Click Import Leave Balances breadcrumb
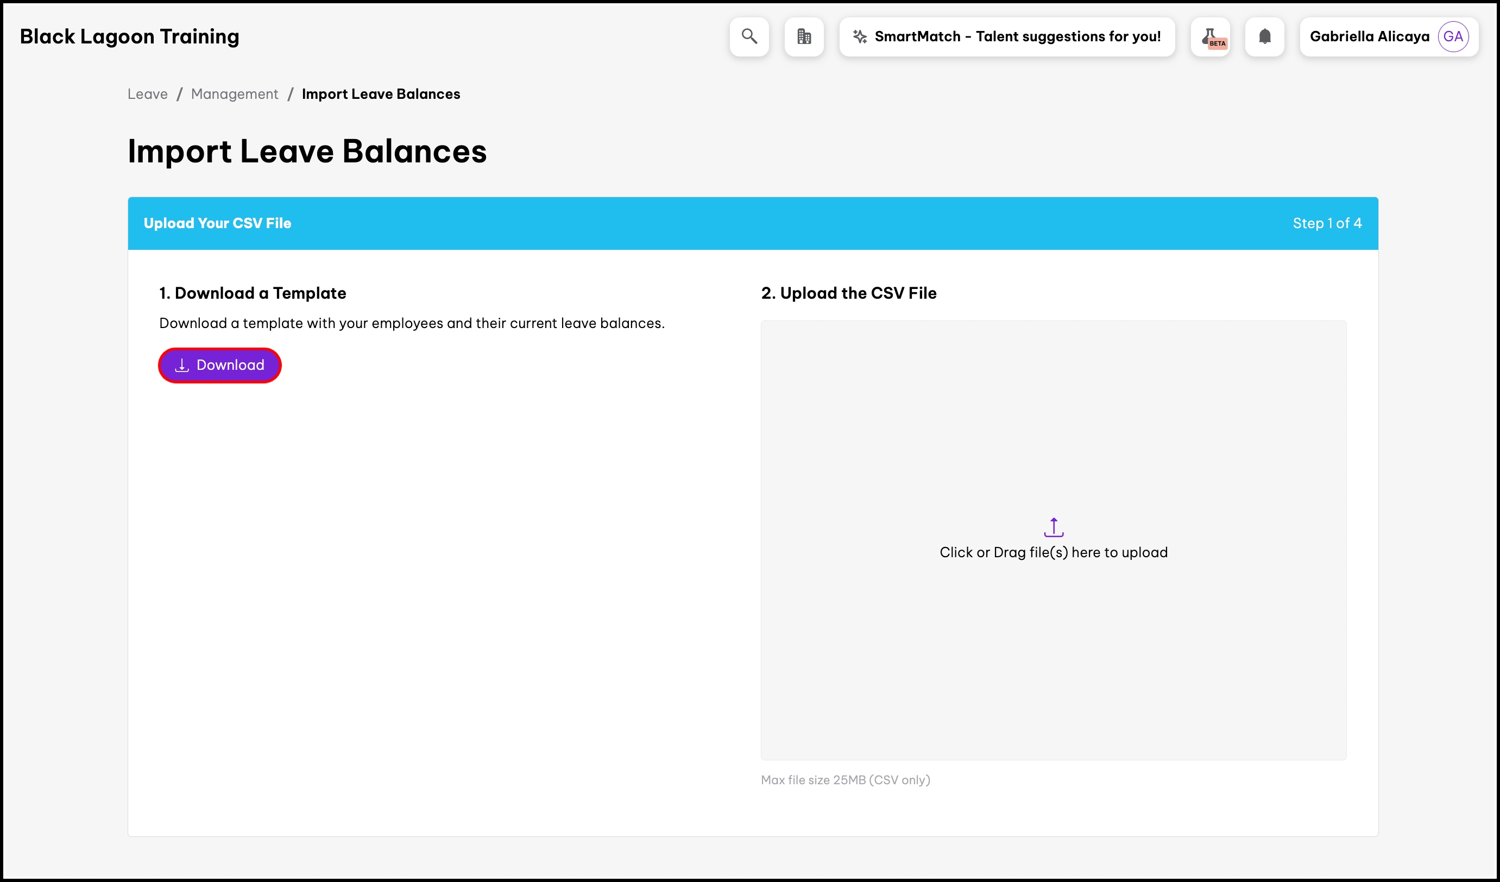This screenshot has width=1500, height=882. 381,94
